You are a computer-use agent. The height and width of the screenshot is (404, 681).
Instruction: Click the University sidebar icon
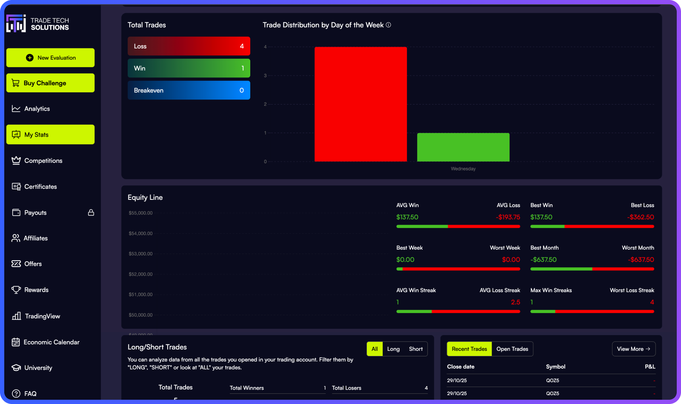click(x=16, y=367)
